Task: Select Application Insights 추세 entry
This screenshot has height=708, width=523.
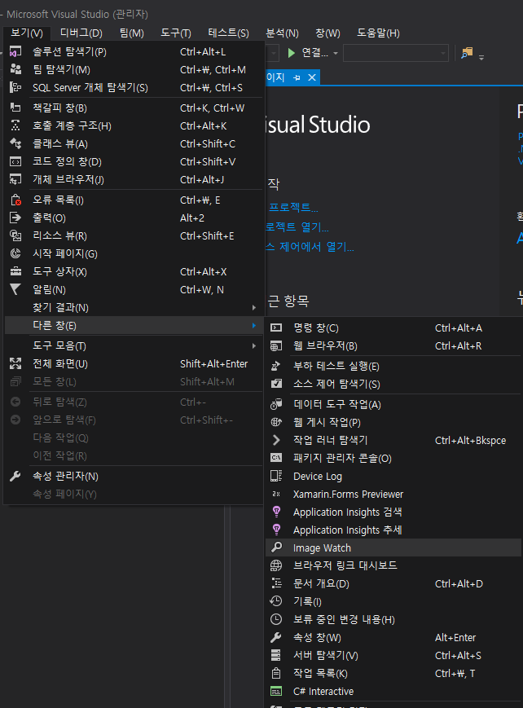Action: click(x=393, y=530)
